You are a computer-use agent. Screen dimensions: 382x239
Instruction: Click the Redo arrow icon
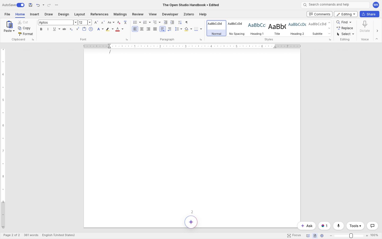pyautogui.click(x=49, y=5)
